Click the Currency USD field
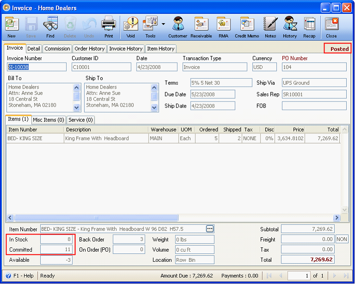 [264, 67]
